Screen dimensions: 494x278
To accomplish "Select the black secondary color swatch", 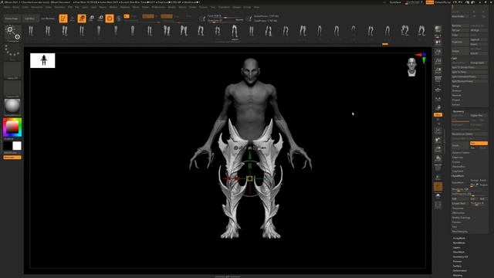I will tap(8, 146).
